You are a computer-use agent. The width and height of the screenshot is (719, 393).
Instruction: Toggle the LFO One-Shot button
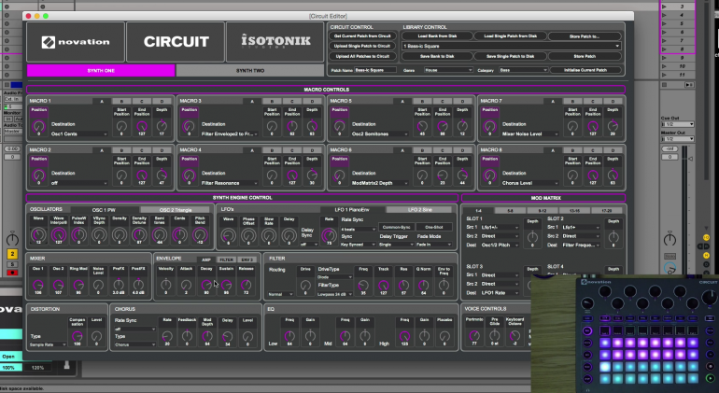tap(434, 227)
